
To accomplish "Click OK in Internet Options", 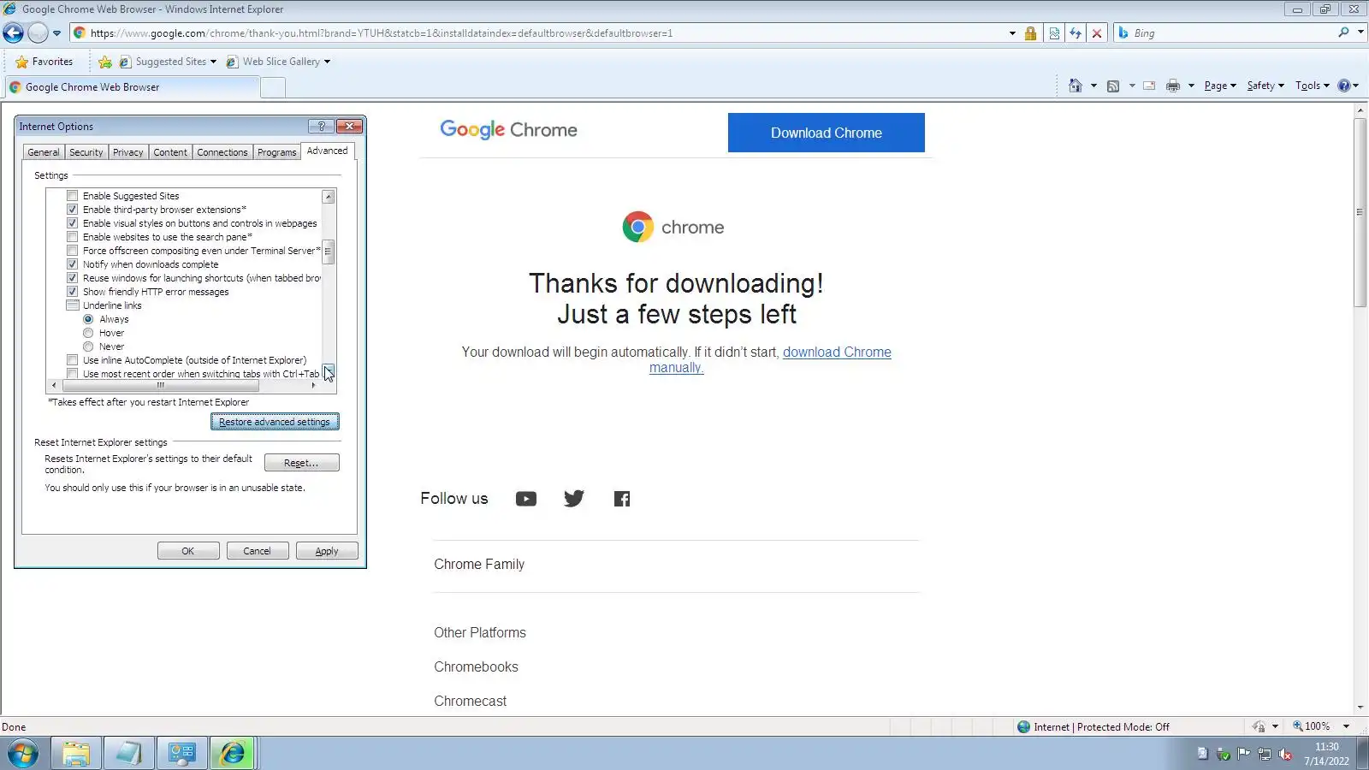I will click(188, 551).
